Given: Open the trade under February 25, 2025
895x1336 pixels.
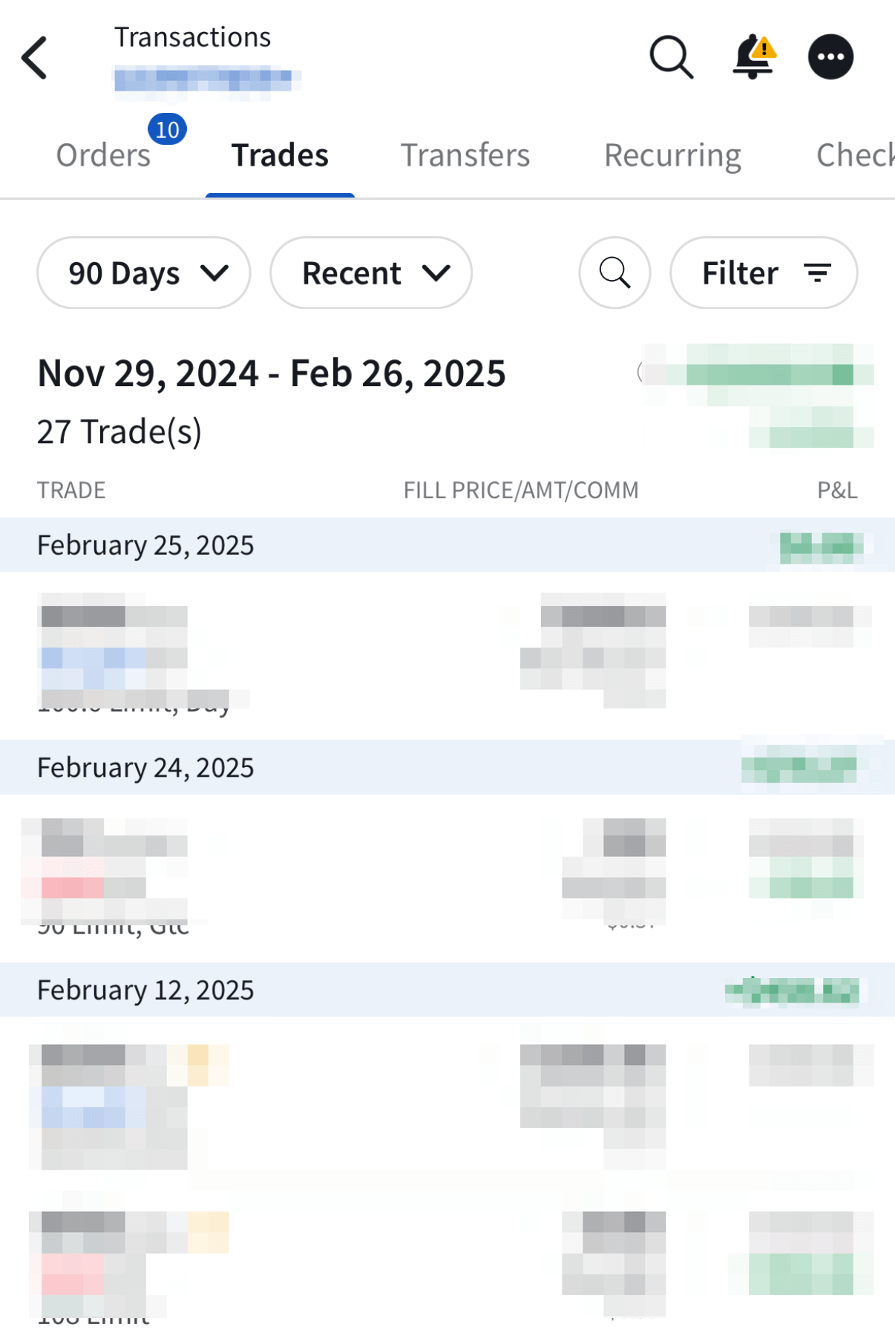Looking at the screenshot, I should [445, 654].
